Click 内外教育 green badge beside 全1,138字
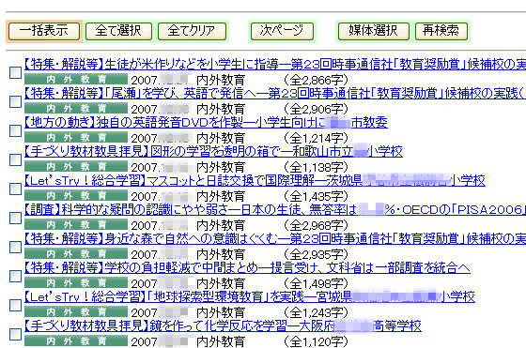The width and height of the screenshot is (526, 348). click(x=76, y=166)
